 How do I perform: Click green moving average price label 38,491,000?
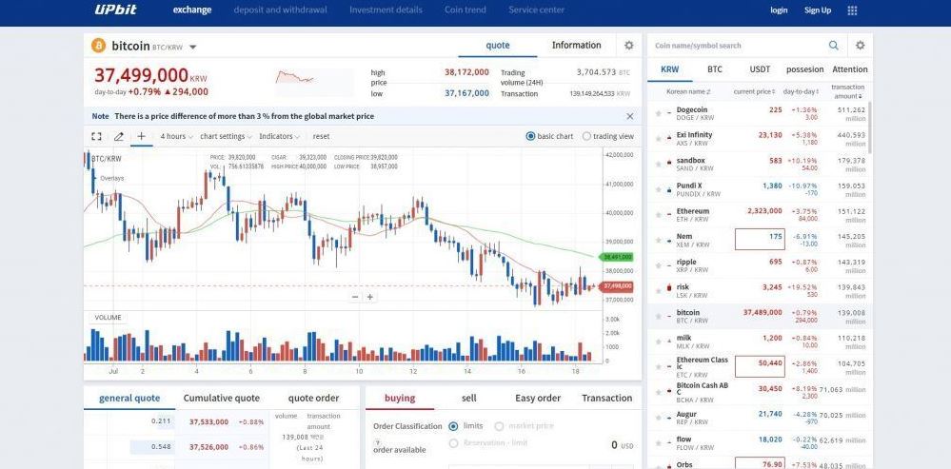point(616,257)
